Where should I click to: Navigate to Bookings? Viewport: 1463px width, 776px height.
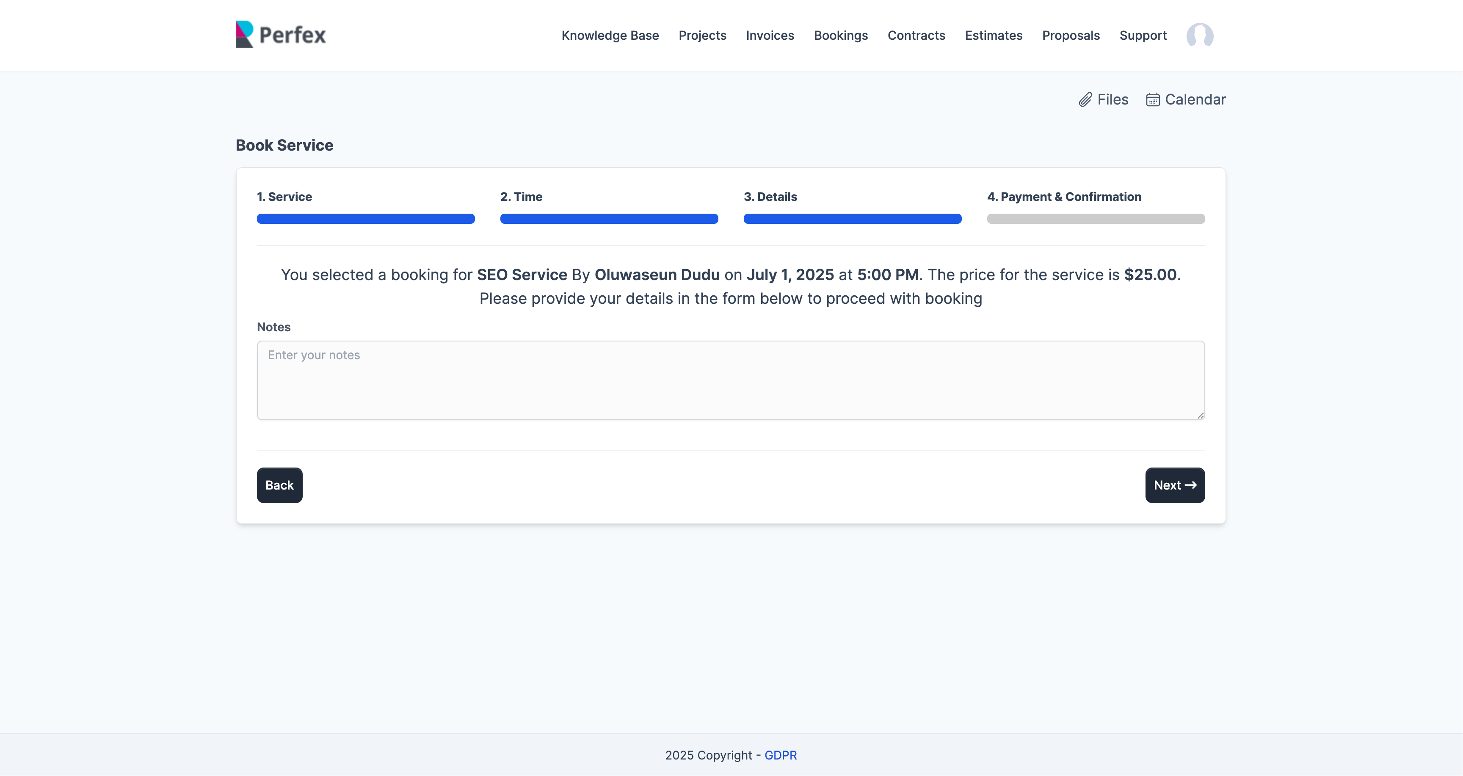841,35
